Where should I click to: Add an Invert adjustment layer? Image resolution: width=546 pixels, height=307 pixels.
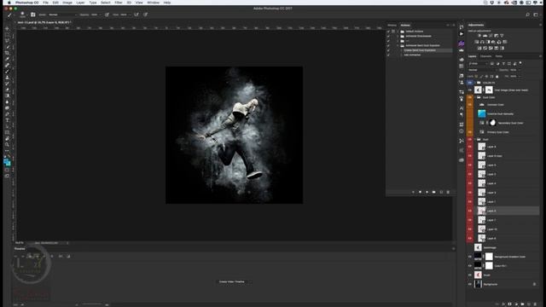(479, 48)
